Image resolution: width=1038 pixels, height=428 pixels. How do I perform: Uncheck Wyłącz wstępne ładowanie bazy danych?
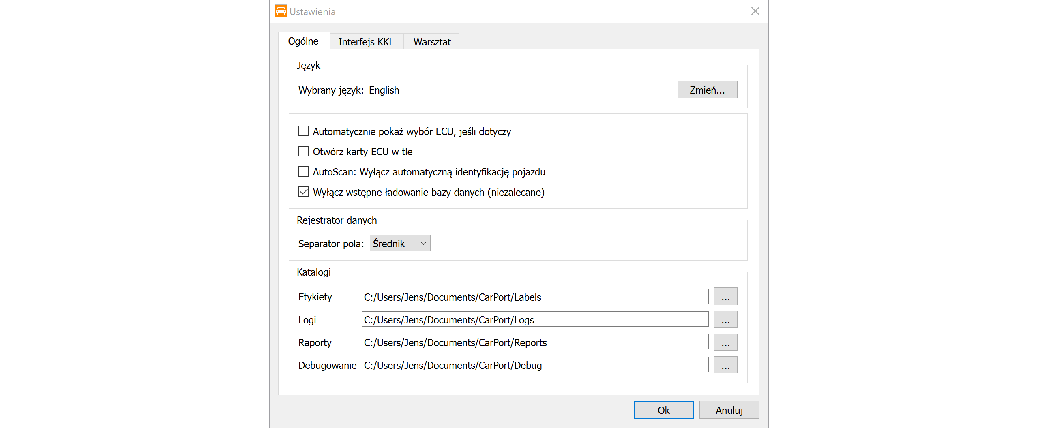pyautogui.click(x=304, y=192)
